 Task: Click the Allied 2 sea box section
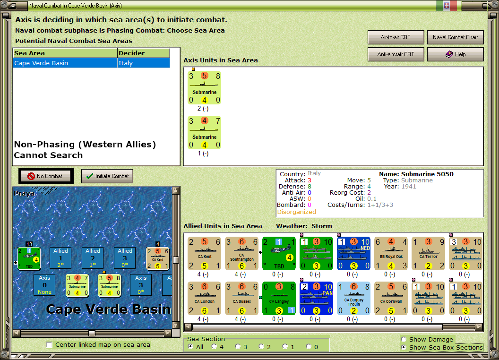coord(93,258)
